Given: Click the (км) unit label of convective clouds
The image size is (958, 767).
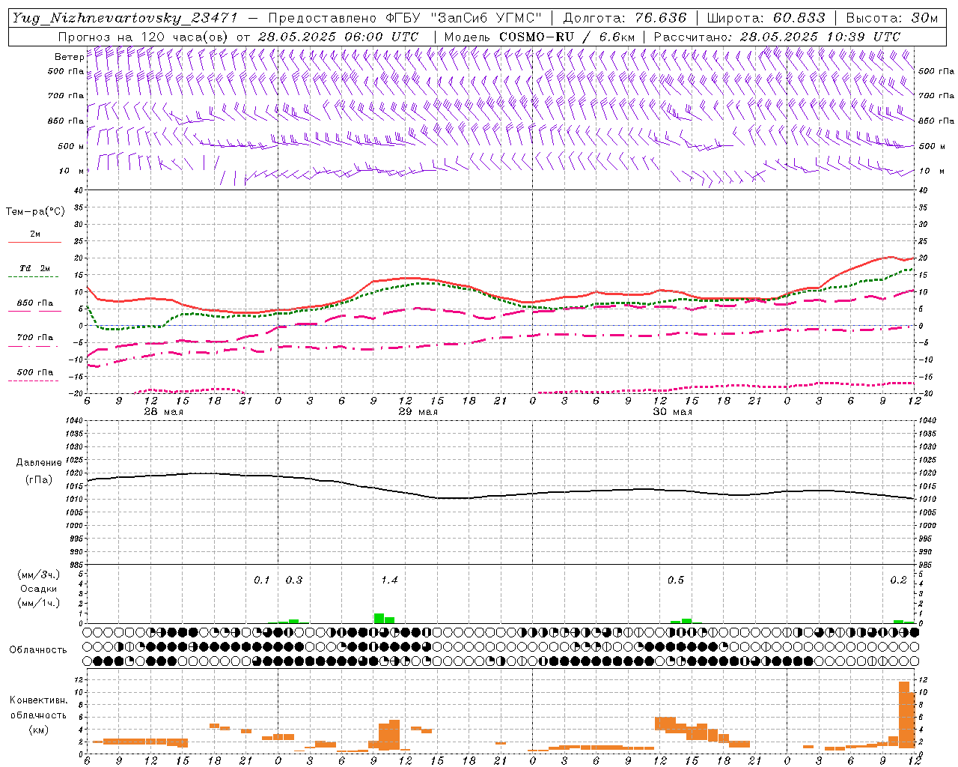Looking at the screenshot, I should [38, 730].
